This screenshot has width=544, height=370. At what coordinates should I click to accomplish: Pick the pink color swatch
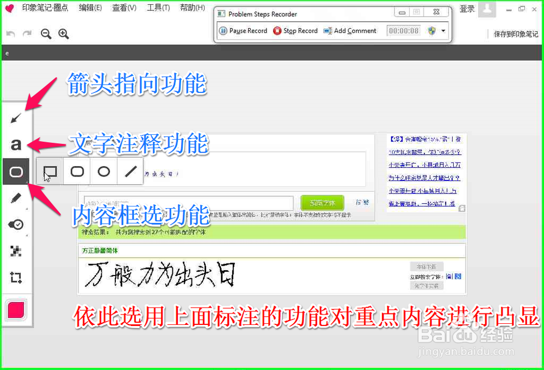click(16, 310)
